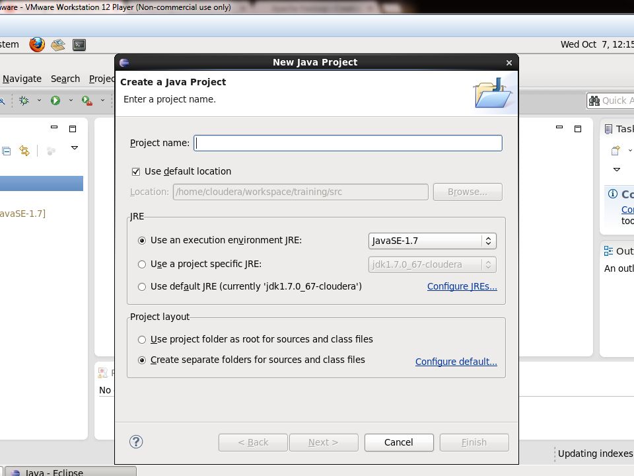The image size is (634, 476).
Task: Open Package Explorer view menu triangle
Action: pyautogui.click(x=75, y=147)
